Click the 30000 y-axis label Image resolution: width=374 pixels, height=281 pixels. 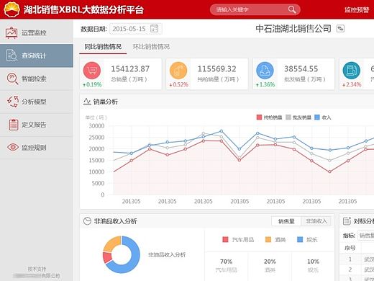pyautogui.click(x=96, y=126)
